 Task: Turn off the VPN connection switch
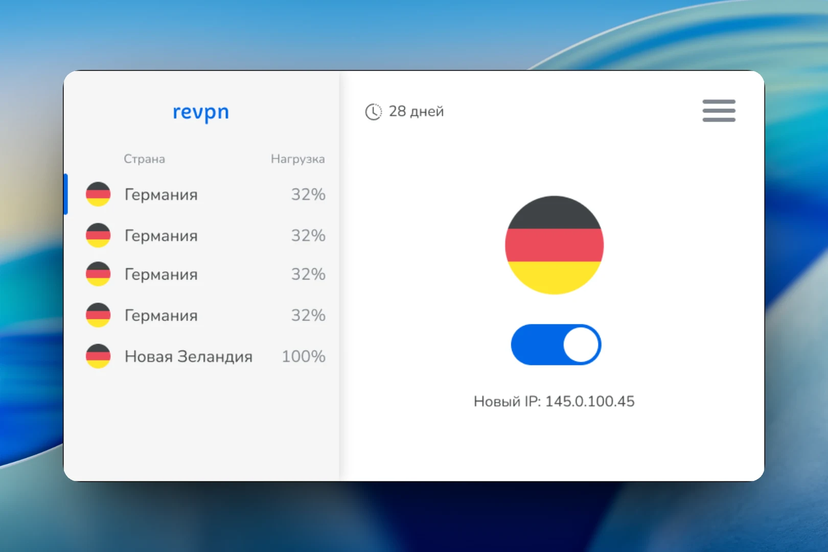(556, 344)
